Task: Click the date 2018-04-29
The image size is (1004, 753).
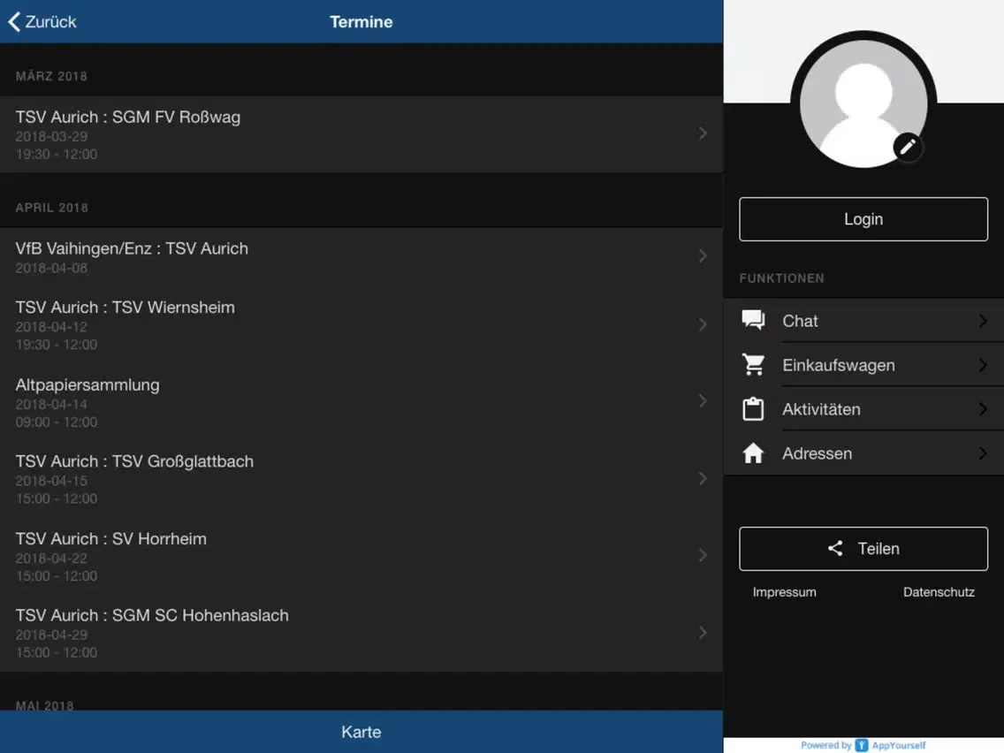Action: [51, 635]
